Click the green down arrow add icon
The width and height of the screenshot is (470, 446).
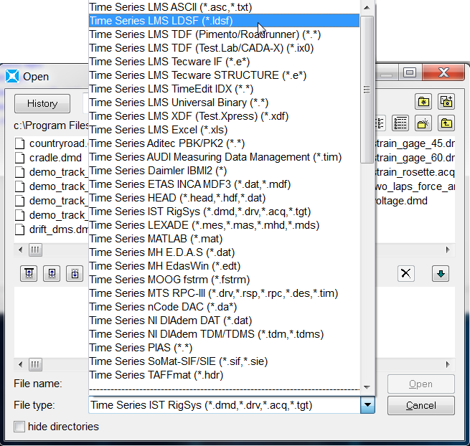441,273
